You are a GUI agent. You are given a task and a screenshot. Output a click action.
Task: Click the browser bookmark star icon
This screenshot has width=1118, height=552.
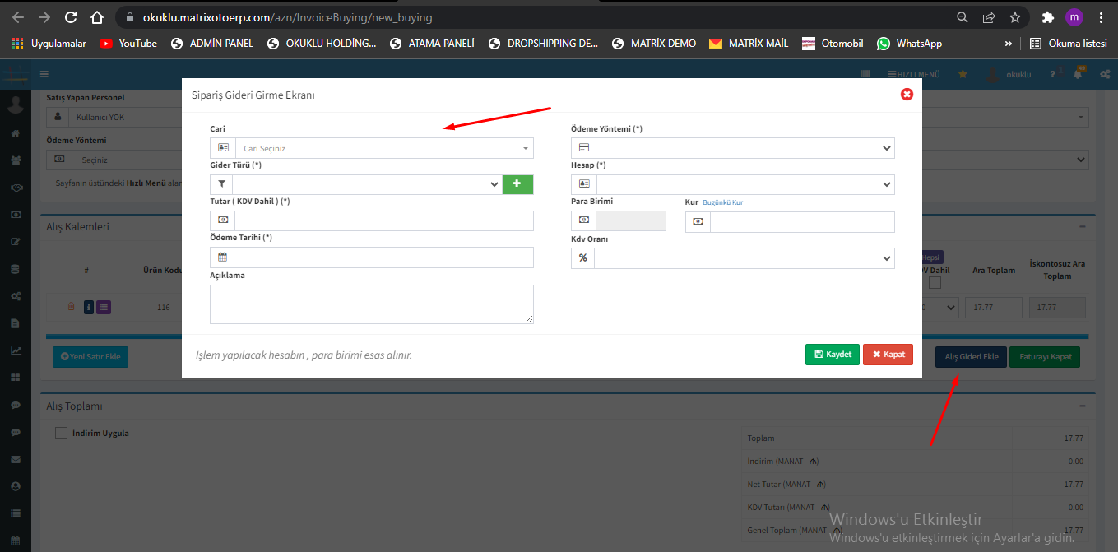1015,17
